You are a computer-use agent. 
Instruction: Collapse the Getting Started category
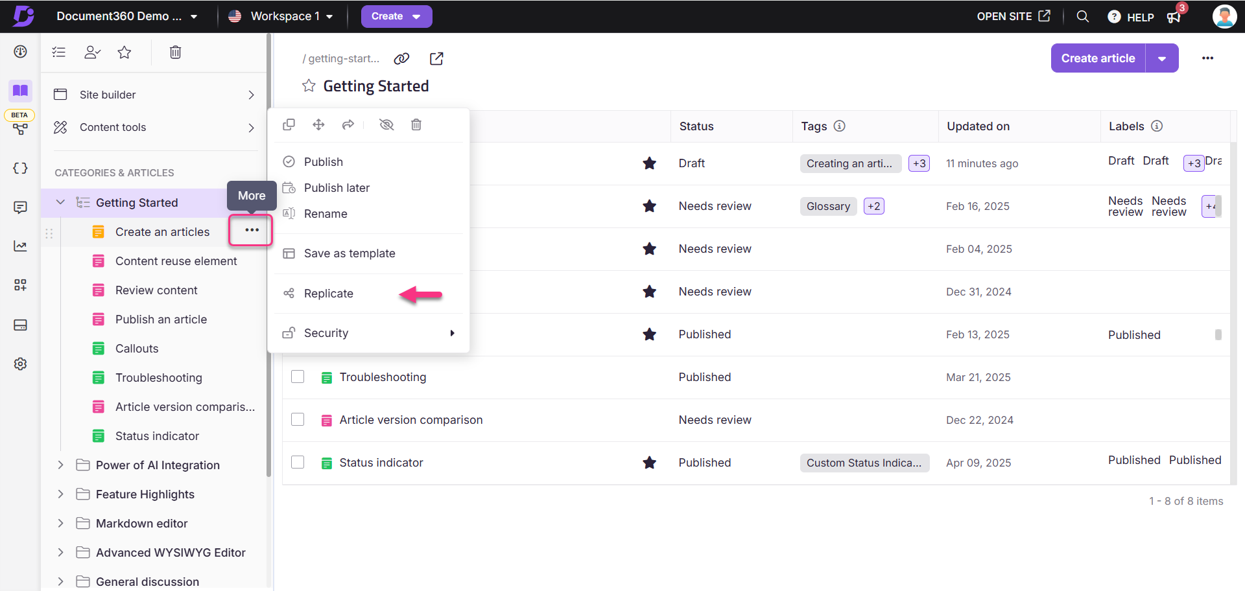60,202
